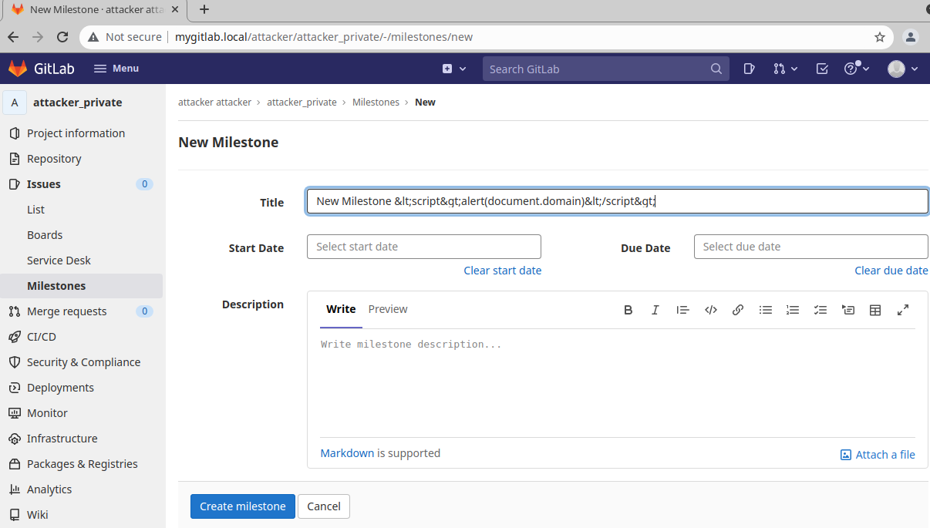Bookmark this page with star icon
930x528 pixels.
[879, 37]
